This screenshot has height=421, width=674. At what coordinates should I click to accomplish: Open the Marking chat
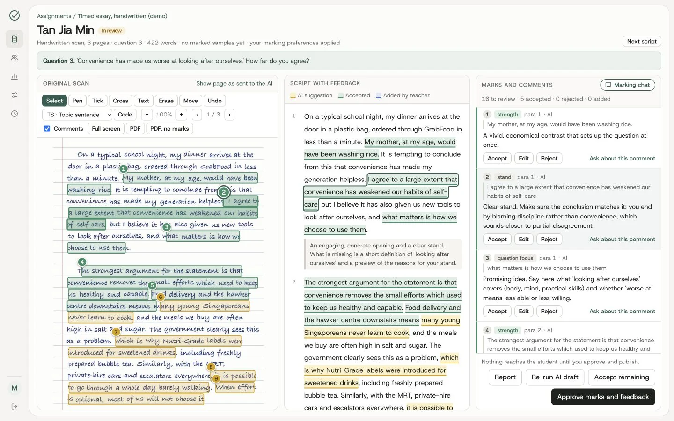coord(628,85)
